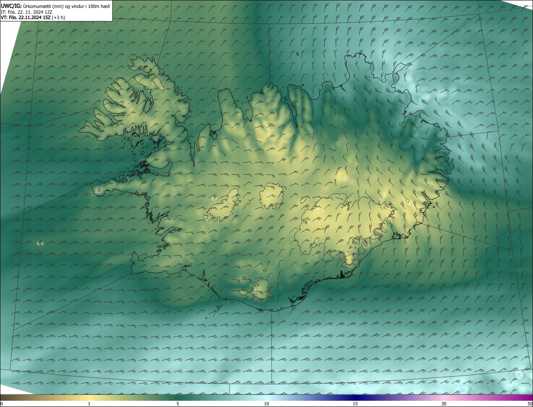Click the 50 tick on the color scale

click(530, 404)
